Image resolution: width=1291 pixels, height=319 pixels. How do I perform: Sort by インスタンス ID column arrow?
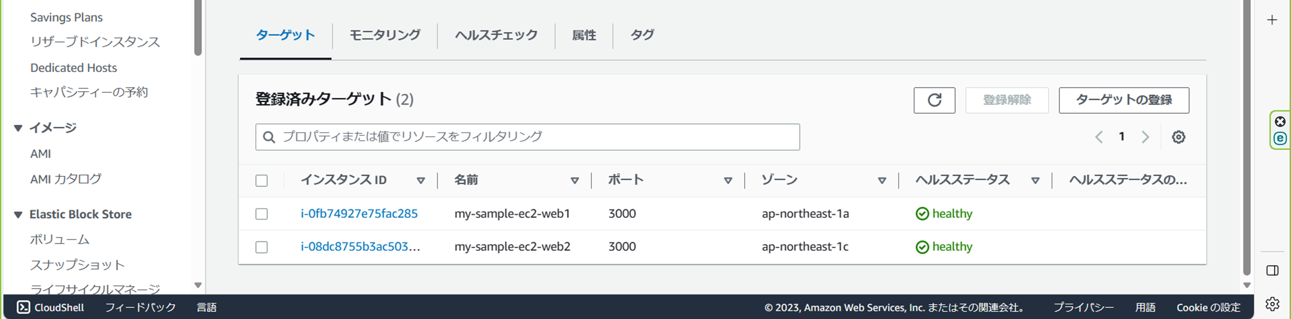click(421, 180)
